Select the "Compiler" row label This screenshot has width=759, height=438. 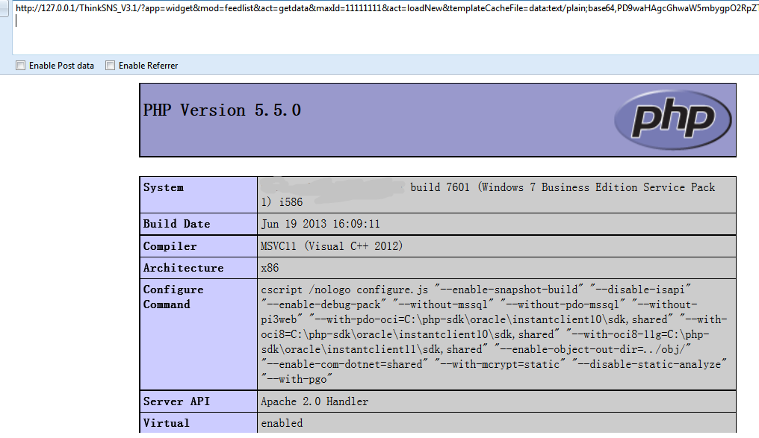click(x=170, y=246)
